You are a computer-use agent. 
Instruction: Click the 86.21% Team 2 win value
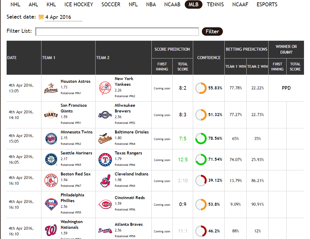tap(257, 181)
